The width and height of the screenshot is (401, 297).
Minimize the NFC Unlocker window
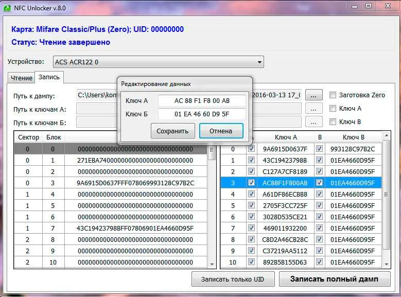click(355, 6)
